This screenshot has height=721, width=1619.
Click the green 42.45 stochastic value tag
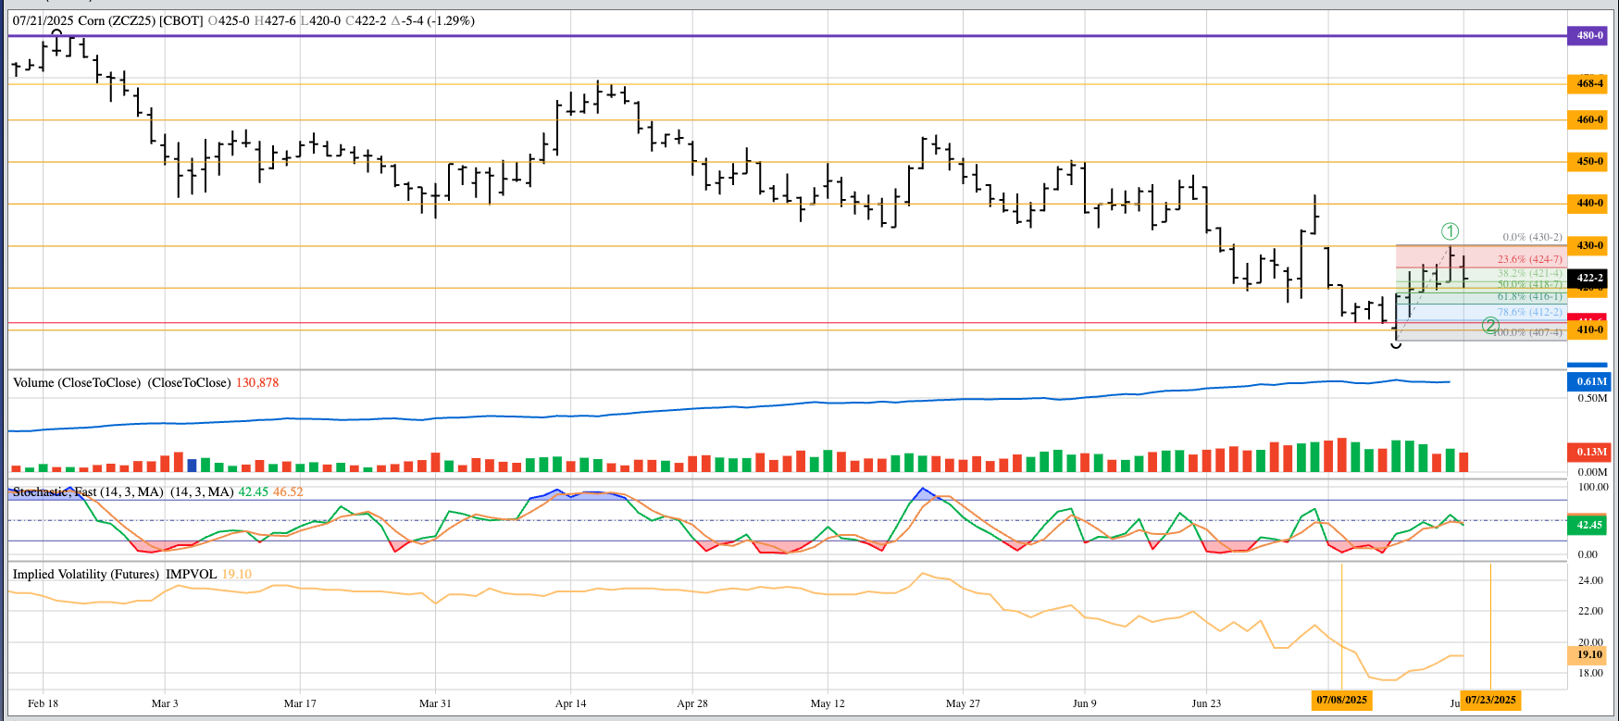[x=1589, y=525]
